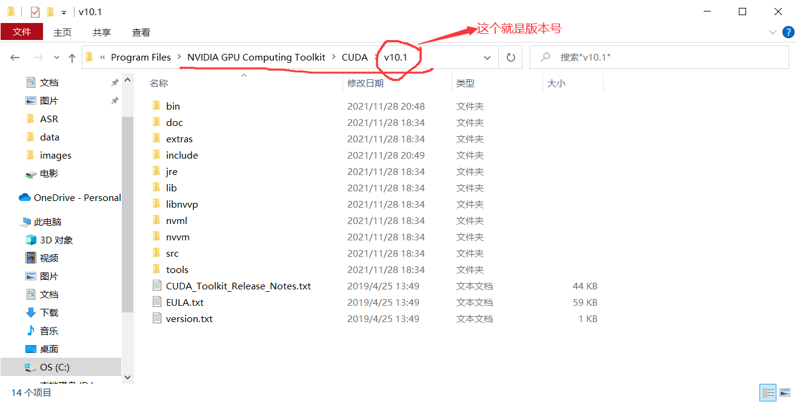This screenshot has height=402, width=797.
Task: Select the src folder icon
Action: tap(156, 253)
